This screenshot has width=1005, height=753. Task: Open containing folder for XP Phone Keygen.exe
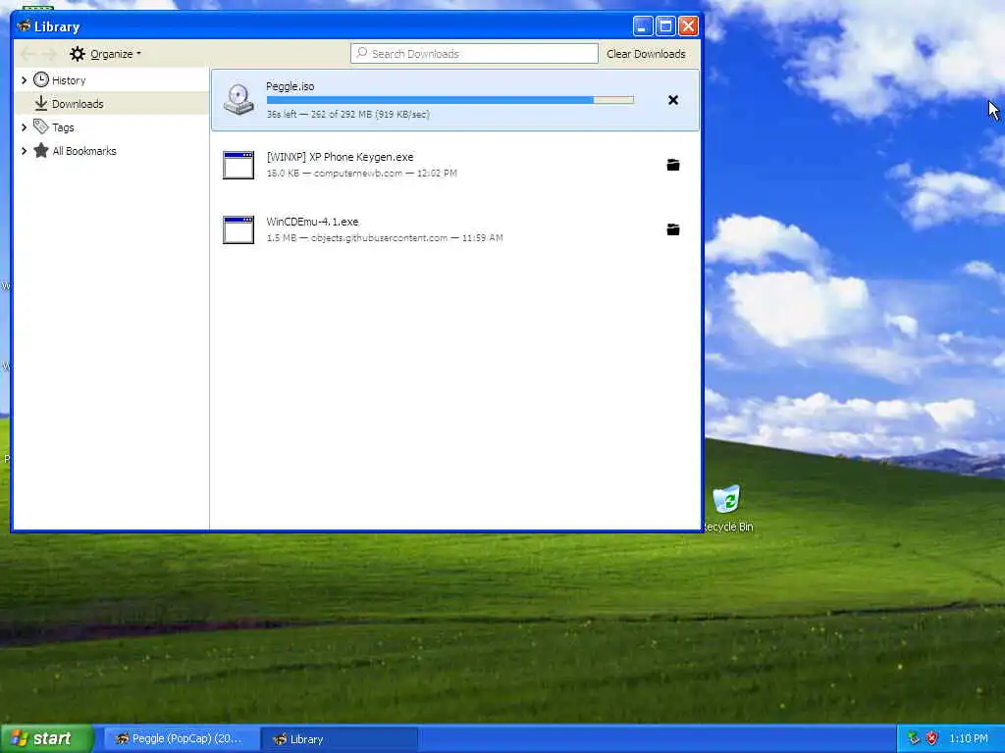point(673,165)
